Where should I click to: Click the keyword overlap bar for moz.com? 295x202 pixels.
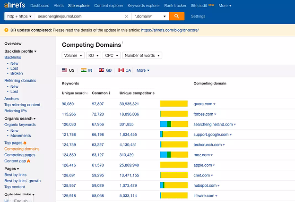pos(174,155)
